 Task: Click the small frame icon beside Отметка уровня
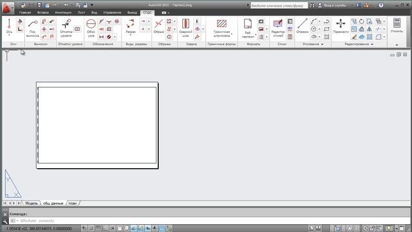click(x=77, y=29)
